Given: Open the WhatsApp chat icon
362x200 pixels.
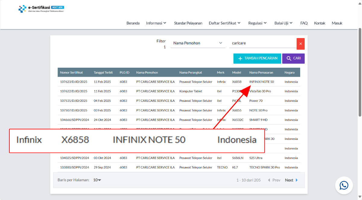Looking at the screenshot, I should (344, 185).
